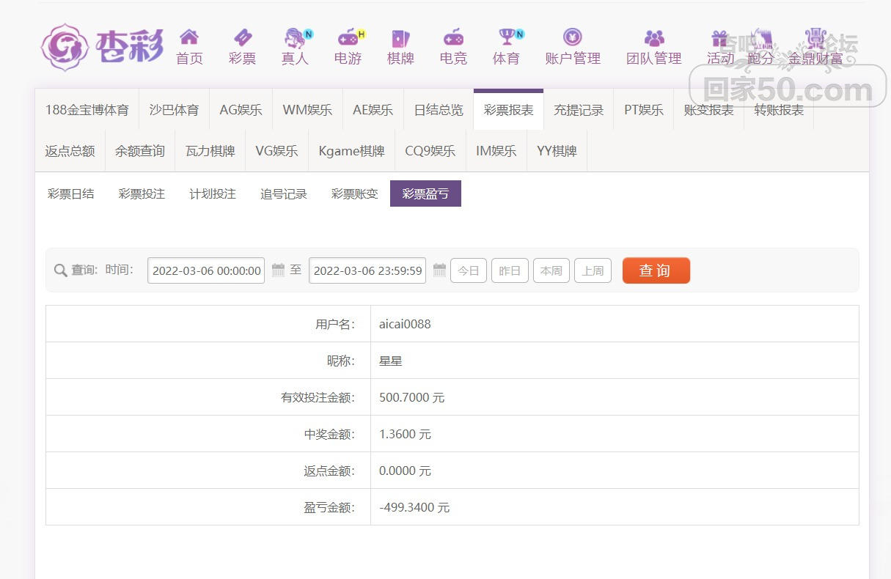Viewport: 891px width, 579px height.
Task: Open calendar picker for end date
Action: point(439,270)
